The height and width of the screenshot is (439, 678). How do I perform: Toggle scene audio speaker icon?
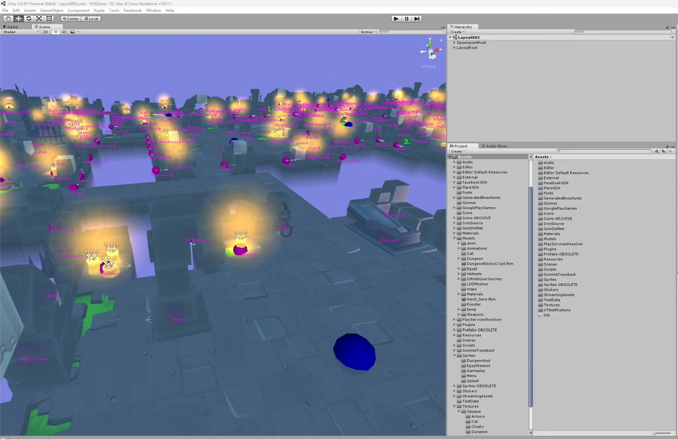point(64,32)
